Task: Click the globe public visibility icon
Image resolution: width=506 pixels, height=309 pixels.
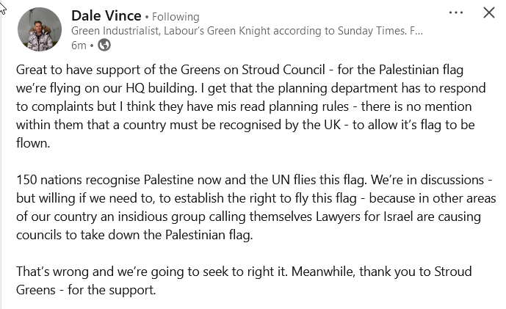Action: [104, 46]
